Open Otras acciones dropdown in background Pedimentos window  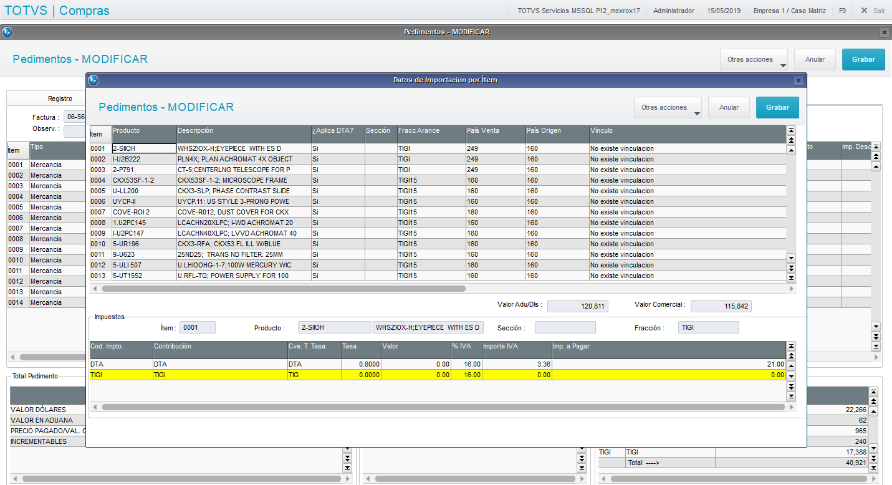click(x=754, y=59)
